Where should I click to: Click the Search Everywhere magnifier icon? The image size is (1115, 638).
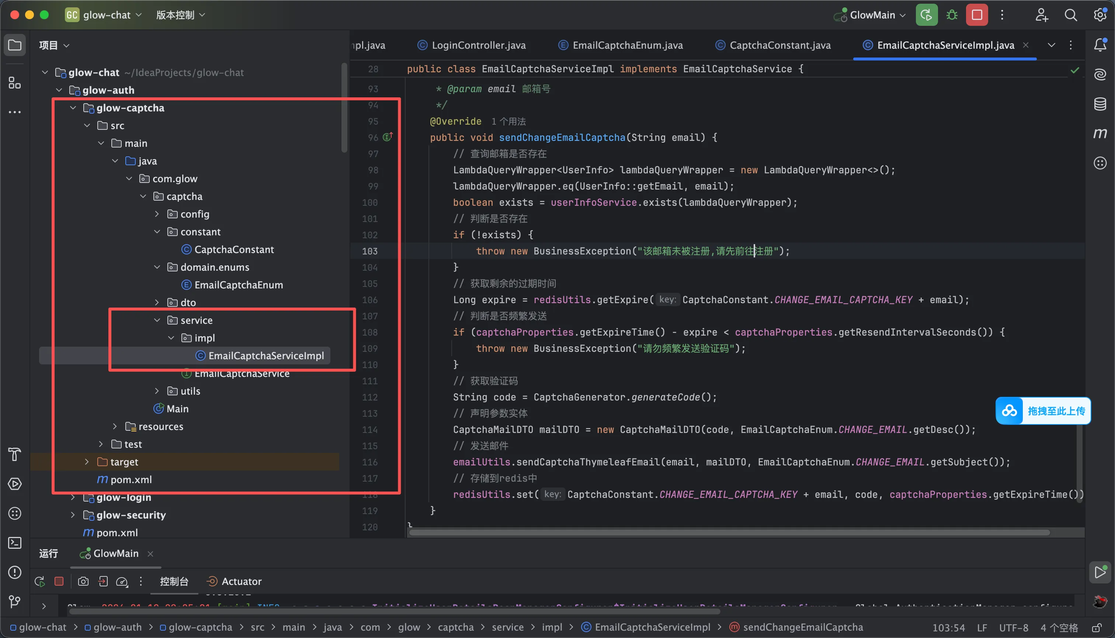coord(1070,15)
